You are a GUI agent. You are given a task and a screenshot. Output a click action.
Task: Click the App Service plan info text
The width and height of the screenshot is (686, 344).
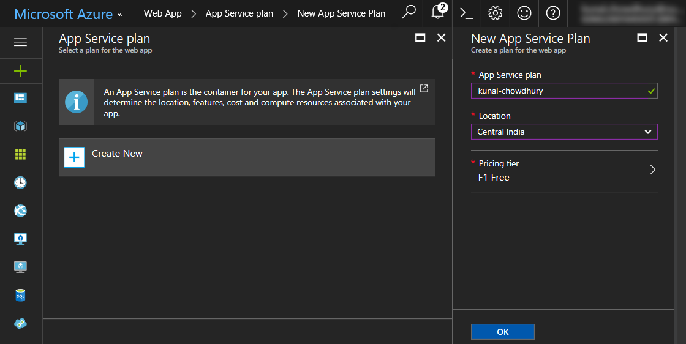[x=260, y=103]
